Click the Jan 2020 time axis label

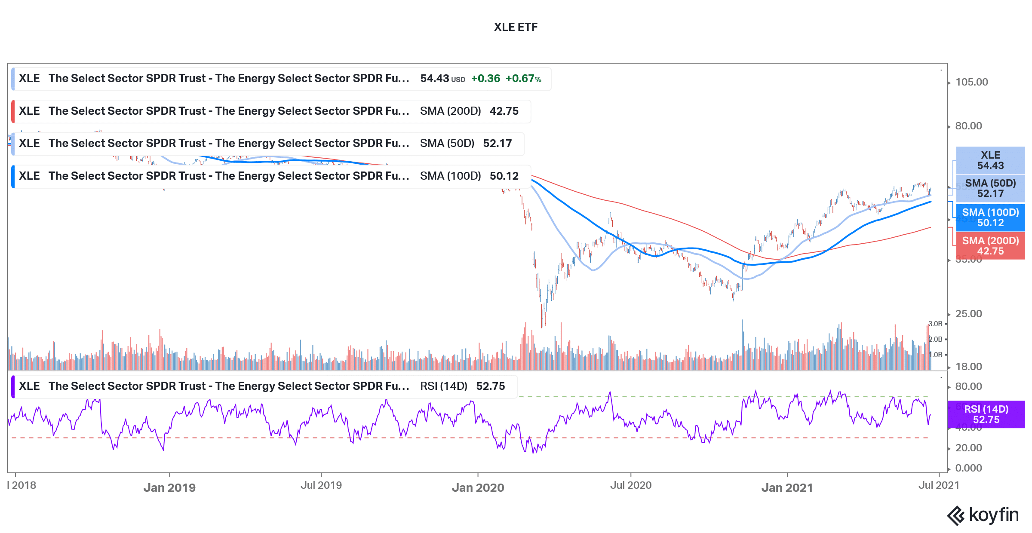point(478,487)
